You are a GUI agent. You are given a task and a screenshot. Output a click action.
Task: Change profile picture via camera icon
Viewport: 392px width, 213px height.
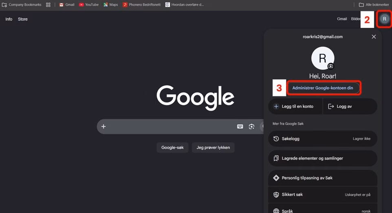(x=330, y=66)
